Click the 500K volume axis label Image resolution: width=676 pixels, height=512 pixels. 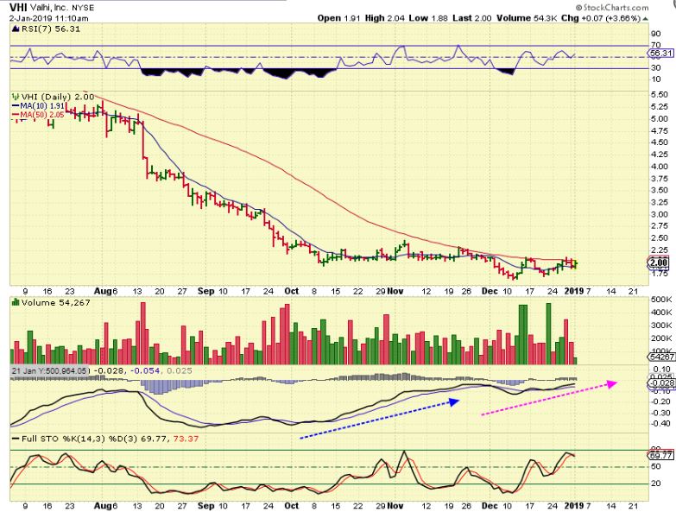[x=661, y=299]
